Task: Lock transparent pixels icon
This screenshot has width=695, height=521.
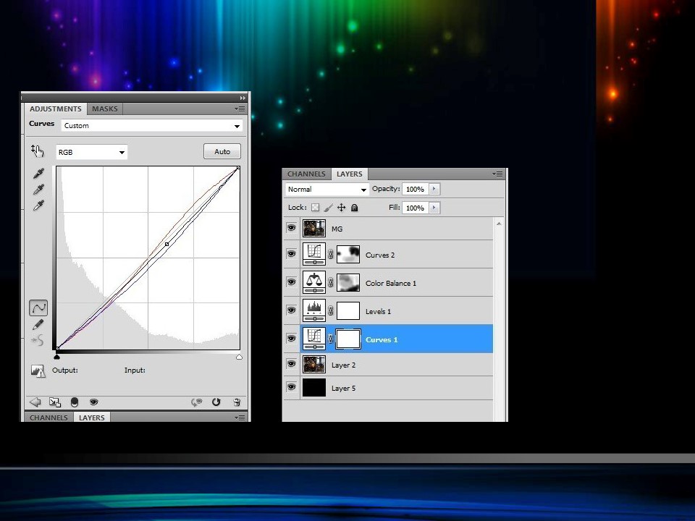Action: click(x=315, y=208)
